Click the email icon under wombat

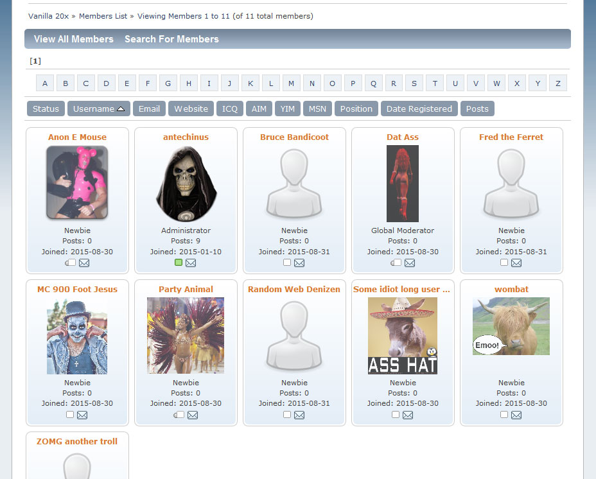516,415
